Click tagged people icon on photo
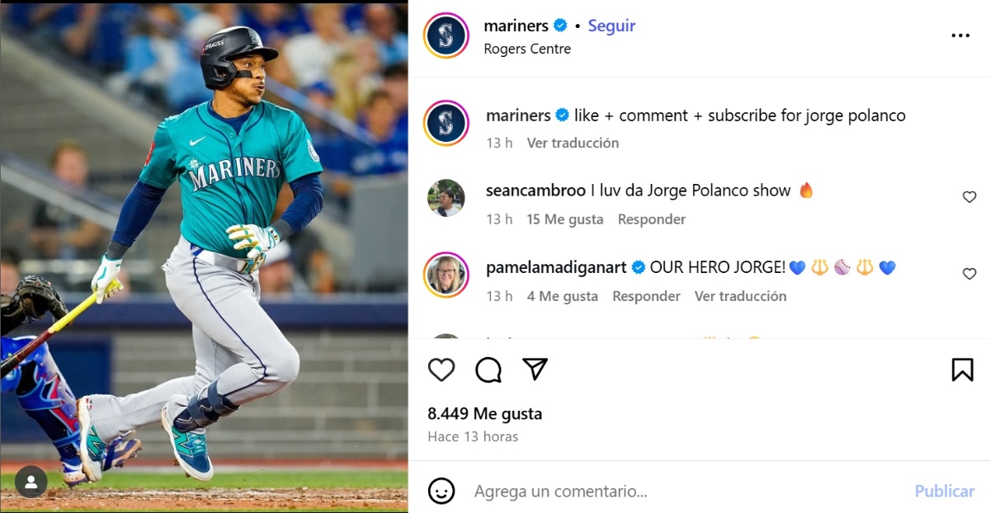 tap(31, 482)
